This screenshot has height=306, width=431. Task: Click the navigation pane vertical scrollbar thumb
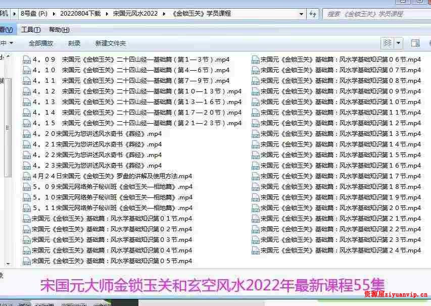coord(8,128)
